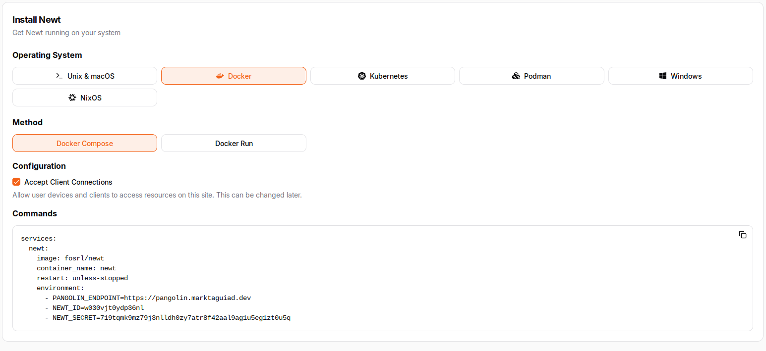The height and width of the screenshot is (351, 766).
Task: Click the 'Accept Client Connections' label text
Action: (x=68, y=182)
